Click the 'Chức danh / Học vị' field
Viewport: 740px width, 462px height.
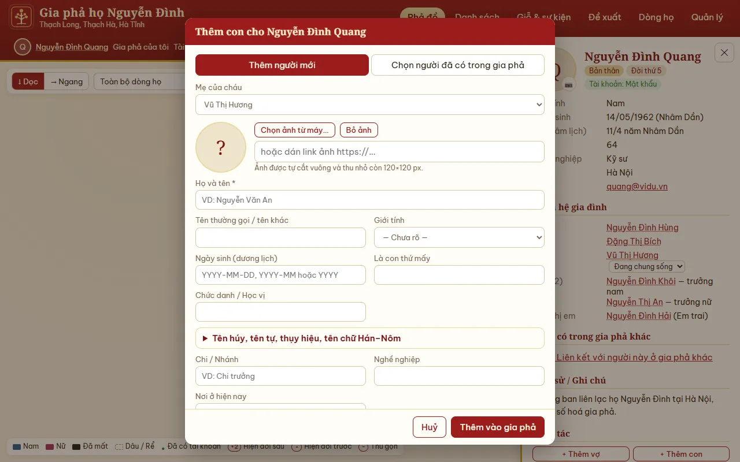coord(280,312)
